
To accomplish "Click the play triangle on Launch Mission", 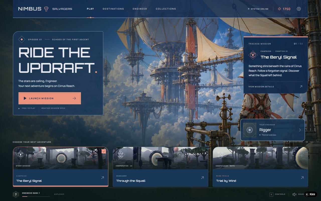I will click(25, 98).
